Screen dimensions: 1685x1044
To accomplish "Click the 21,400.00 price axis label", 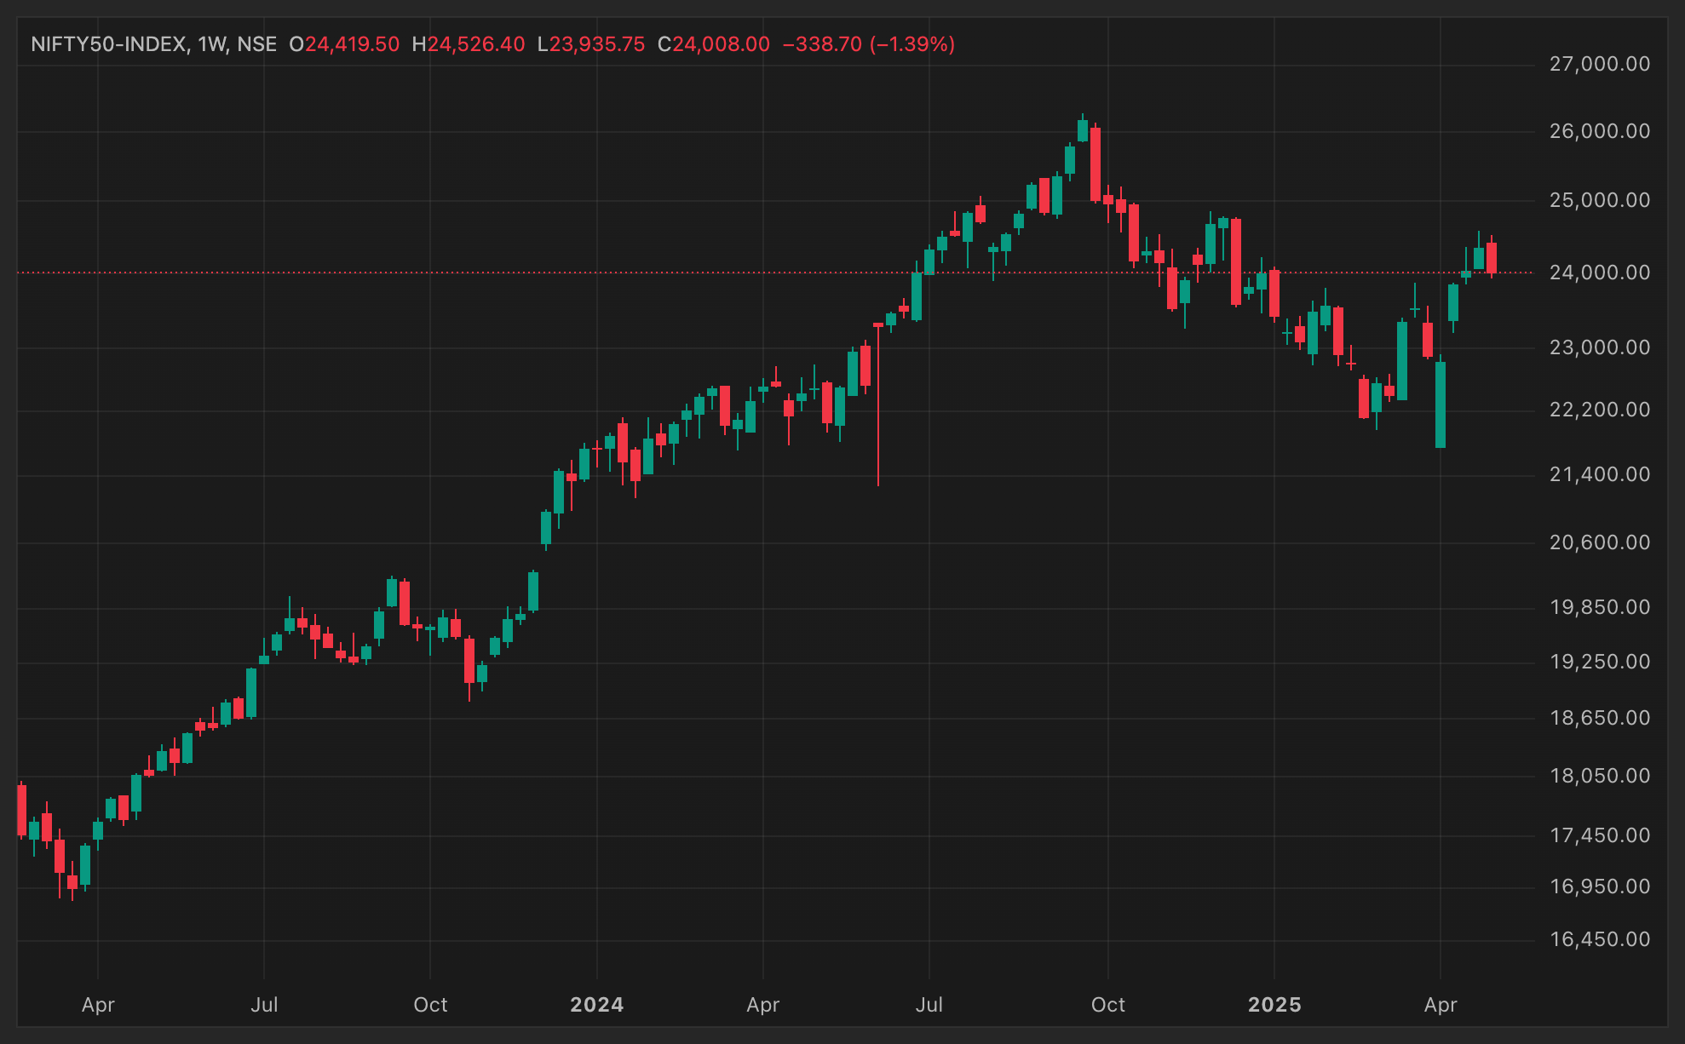I will click(x=1600, y=474).
